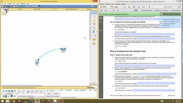Print the PDF with the printer icon
Viewport: 183px width, 103px height.
click(x=134, y=7)
